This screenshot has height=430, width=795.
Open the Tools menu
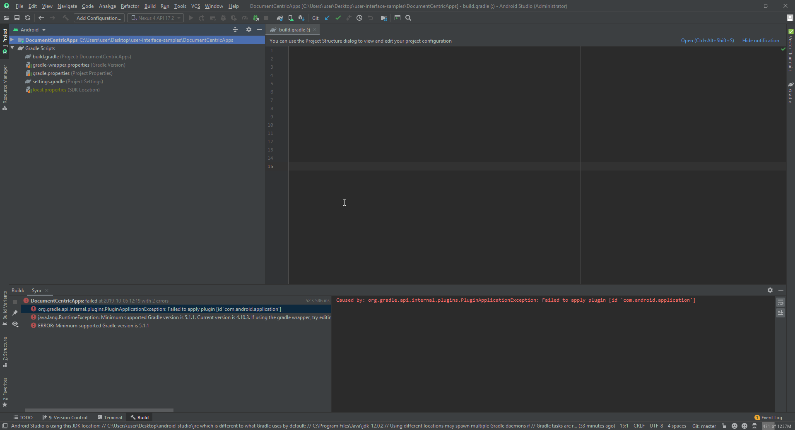coord(180,6)
